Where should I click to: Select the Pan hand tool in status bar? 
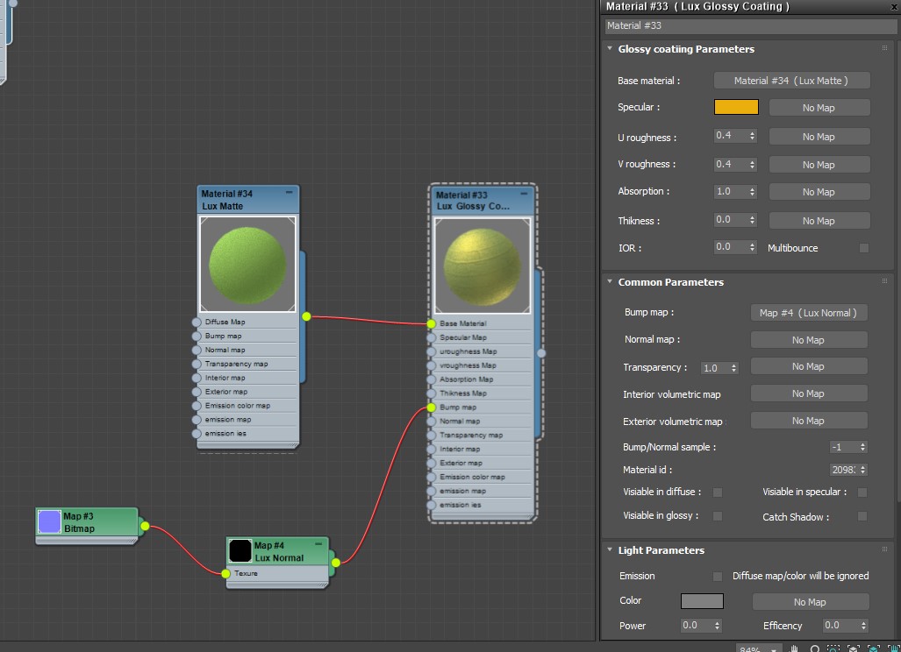794,649
